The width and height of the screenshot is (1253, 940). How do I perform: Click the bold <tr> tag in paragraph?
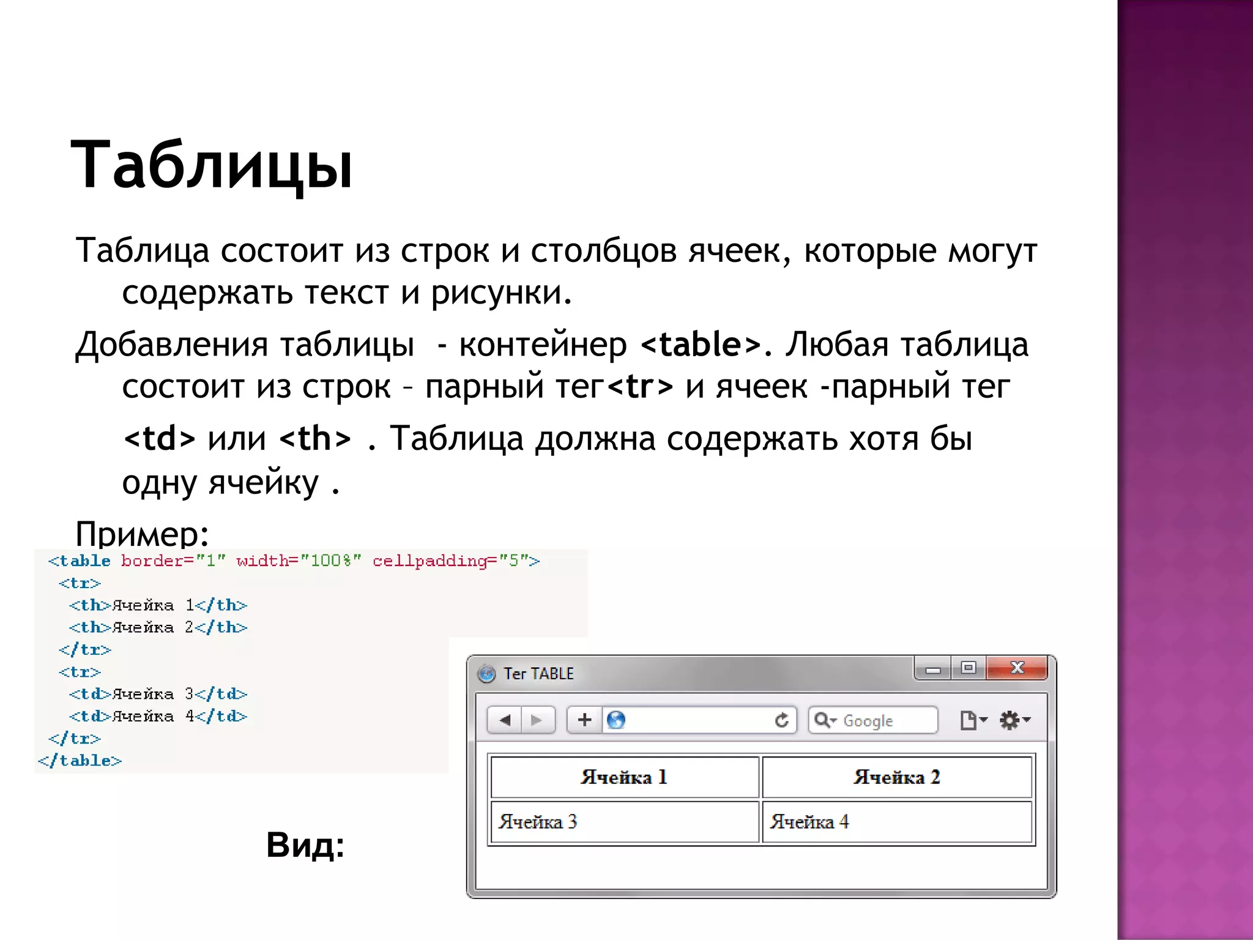[x=641, y=386]
